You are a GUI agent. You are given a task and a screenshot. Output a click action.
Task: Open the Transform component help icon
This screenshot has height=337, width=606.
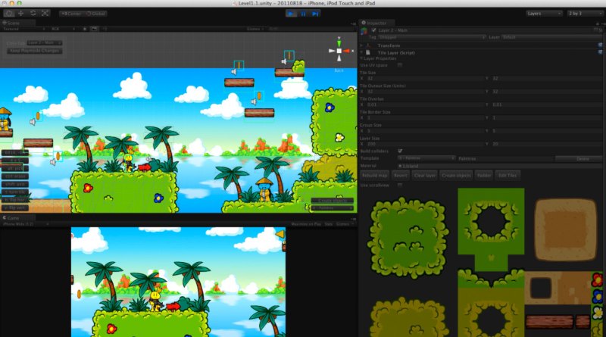600,45
